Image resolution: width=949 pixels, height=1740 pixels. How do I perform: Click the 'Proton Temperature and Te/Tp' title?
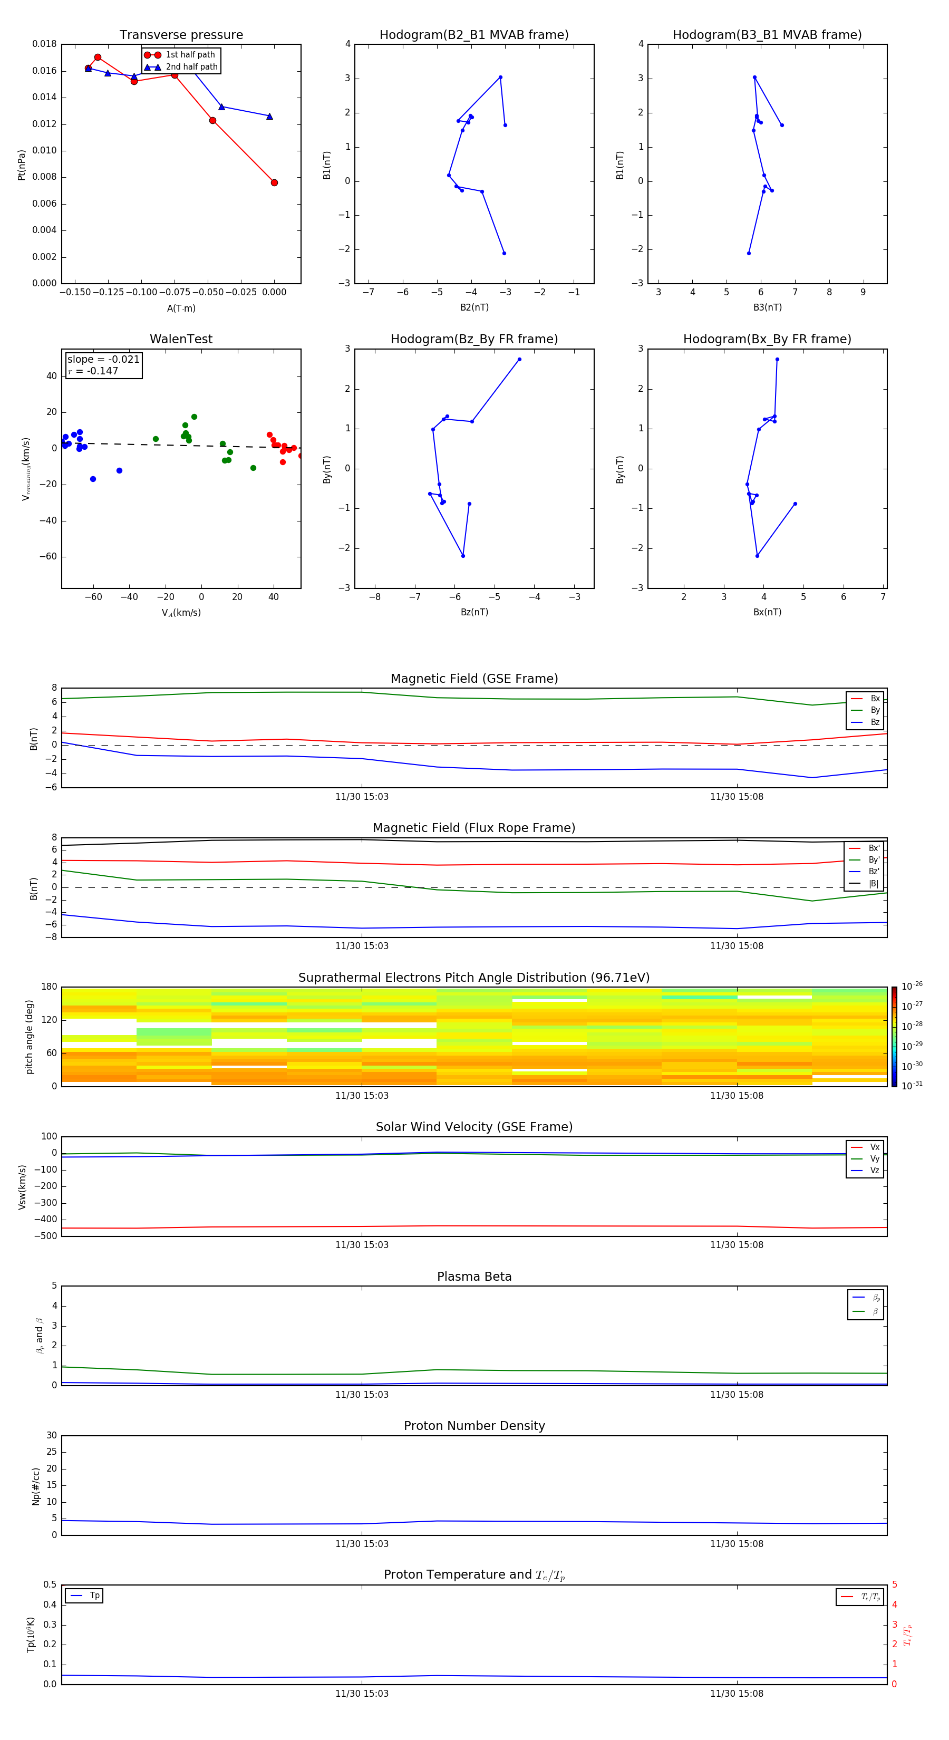[x=474, y=1574]
